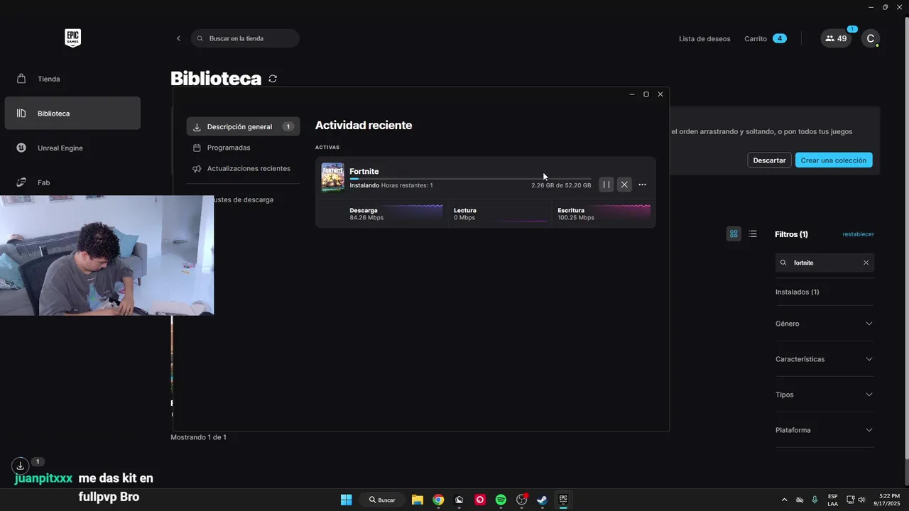The image size is (909, 511).
Task: Show hidden system tray icons
Action: (784, 500)
